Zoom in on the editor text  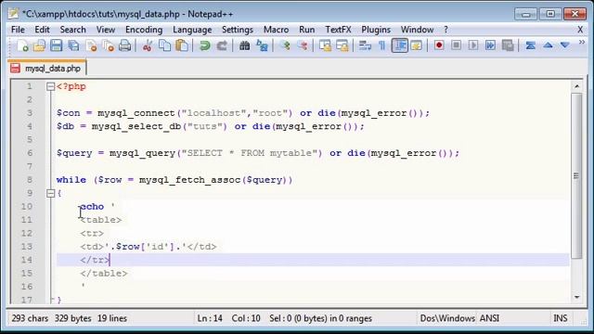tap(285, 45)
